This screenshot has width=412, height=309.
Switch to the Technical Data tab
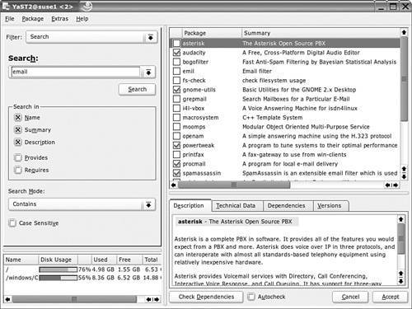237,206
